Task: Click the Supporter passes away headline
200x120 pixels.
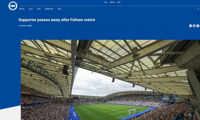Action: click(57, 20)
